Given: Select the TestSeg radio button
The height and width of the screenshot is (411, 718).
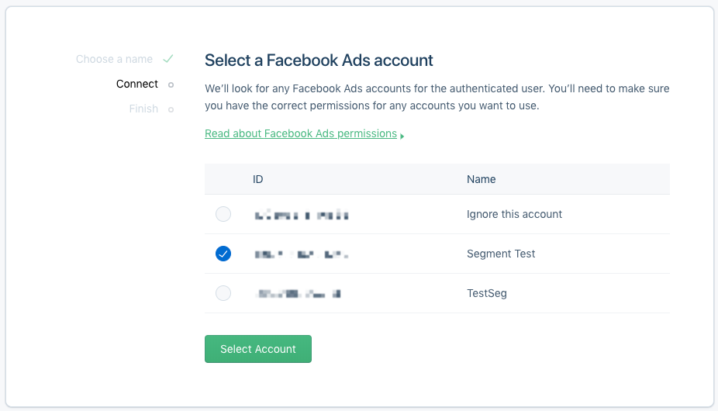Looking at the screenshot, I should pos(223,293).
